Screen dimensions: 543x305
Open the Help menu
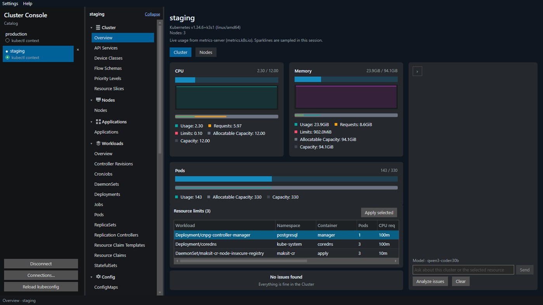coord(28,3)
